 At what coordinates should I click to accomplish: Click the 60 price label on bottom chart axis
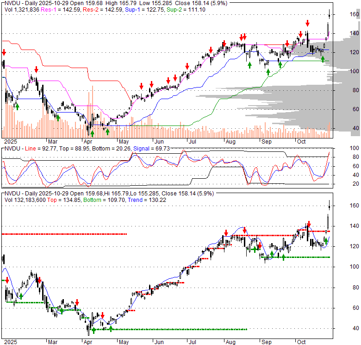click(356, 308)
